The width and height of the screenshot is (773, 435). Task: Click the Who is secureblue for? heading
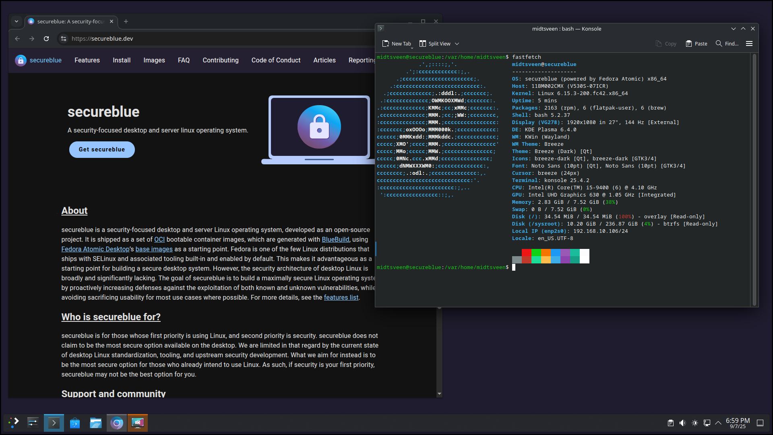[111, 317]
